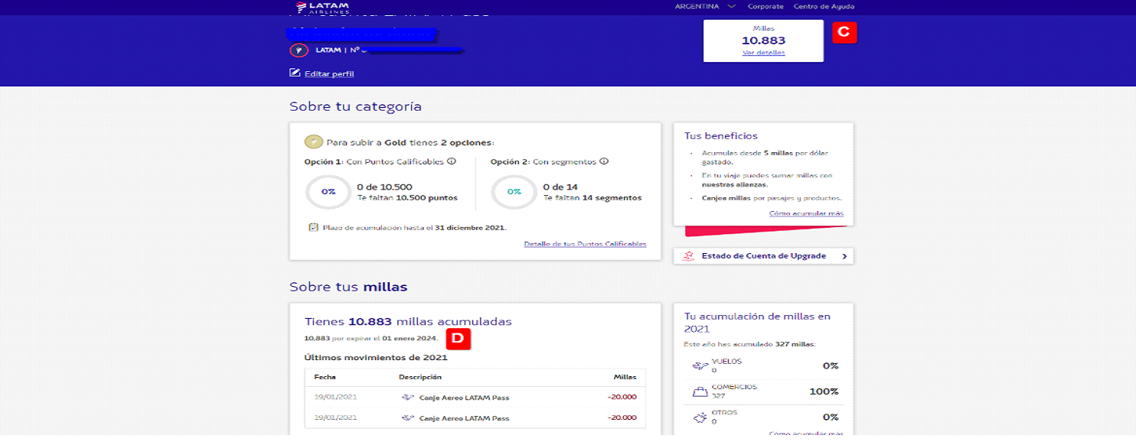Open Centro de Ayuda

(x=824, y=7)
